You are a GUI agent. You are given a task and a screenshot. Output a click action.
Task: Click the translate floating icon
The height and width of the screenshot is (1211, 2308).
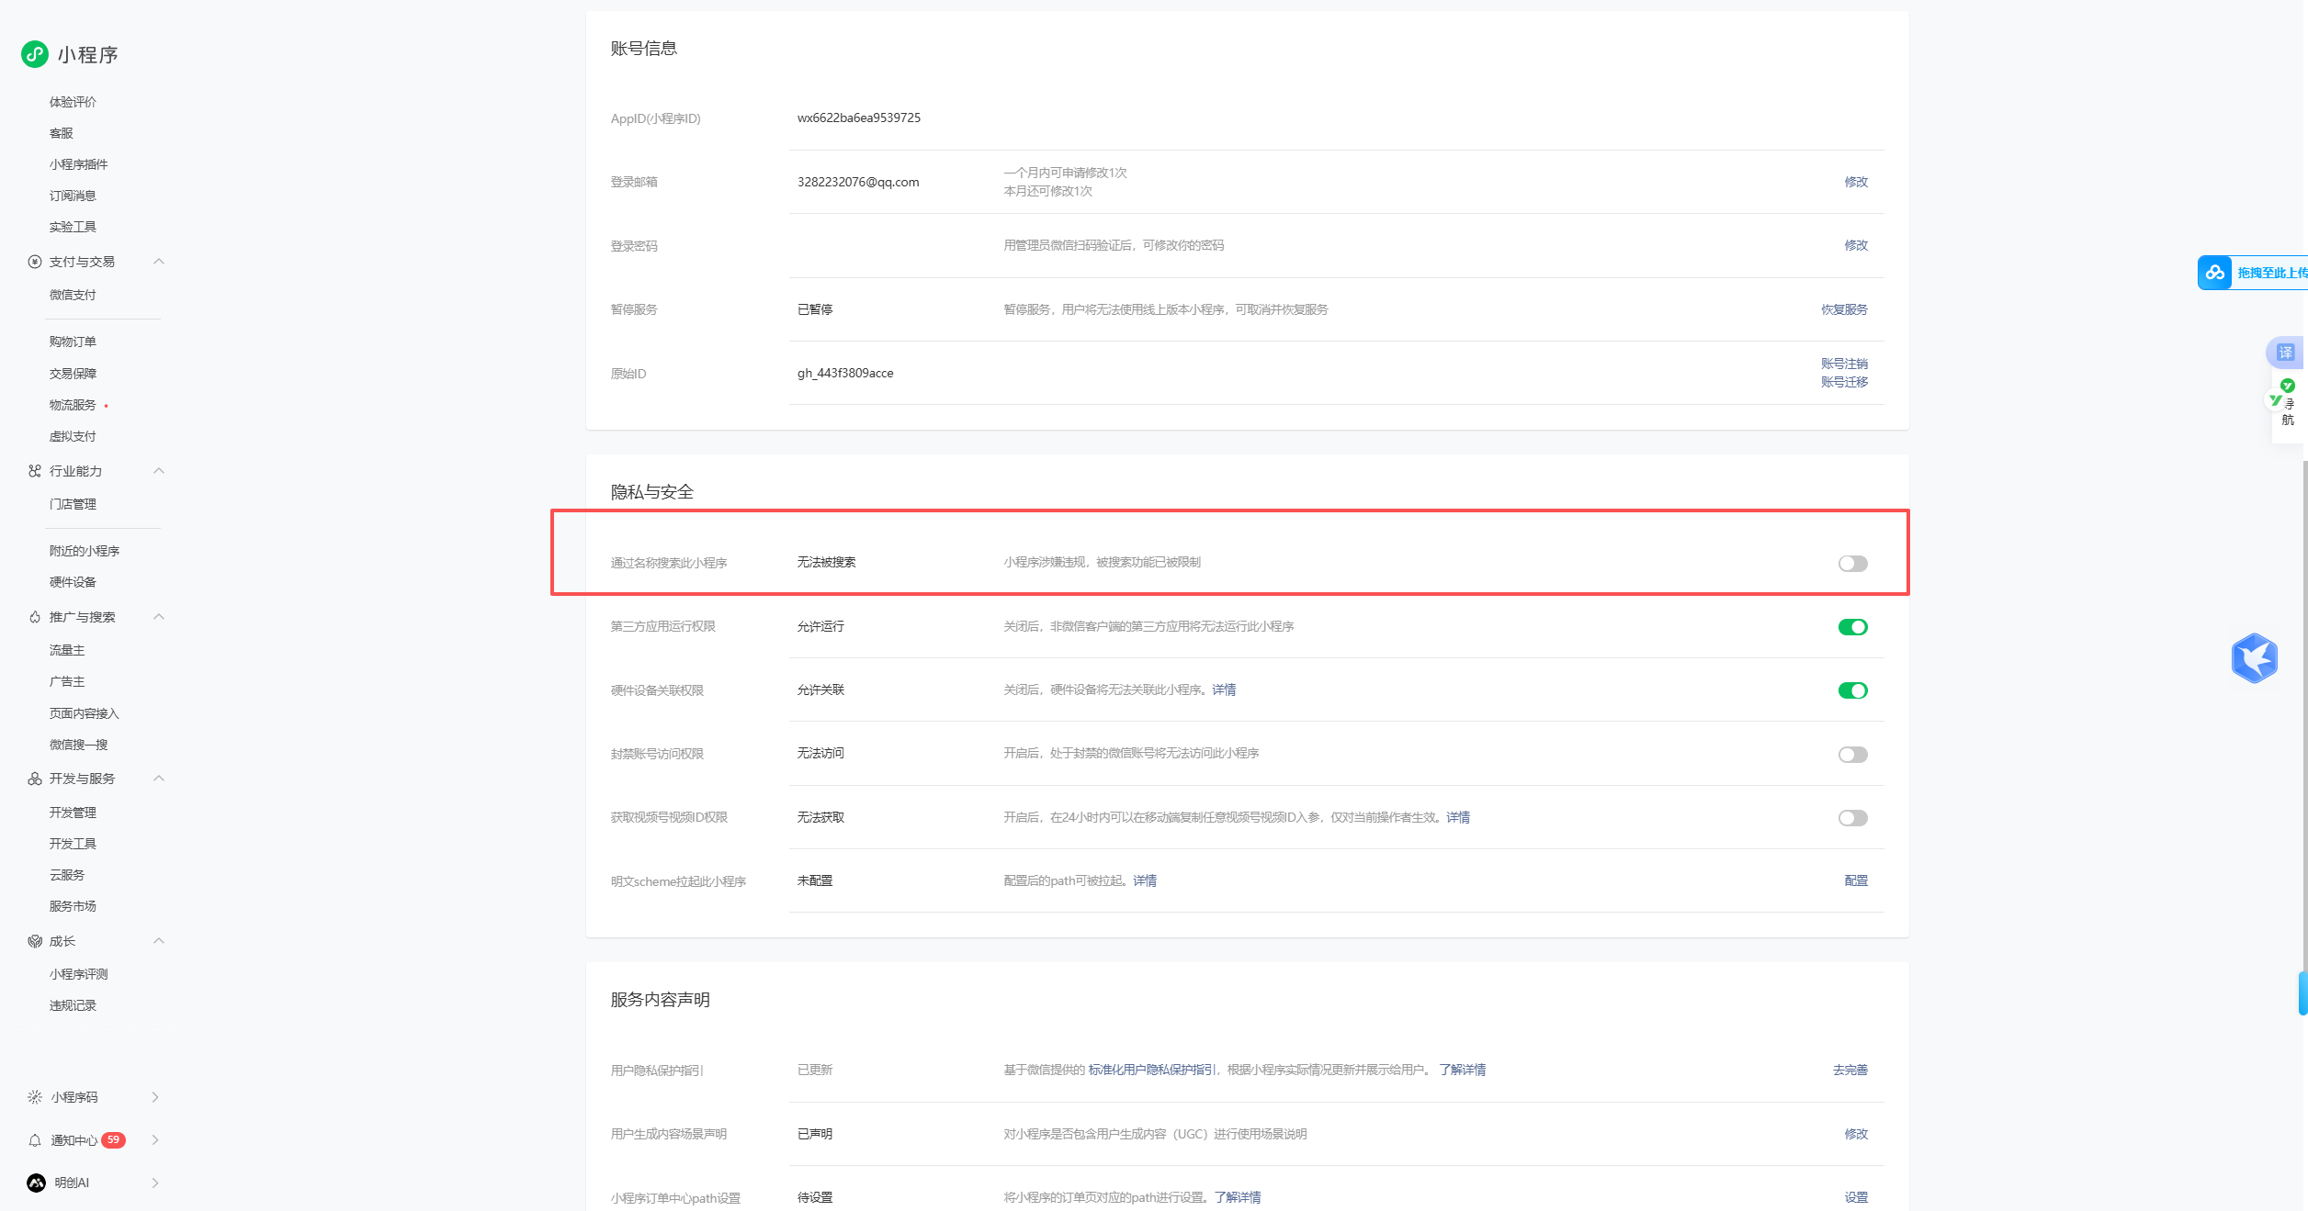2285,353
